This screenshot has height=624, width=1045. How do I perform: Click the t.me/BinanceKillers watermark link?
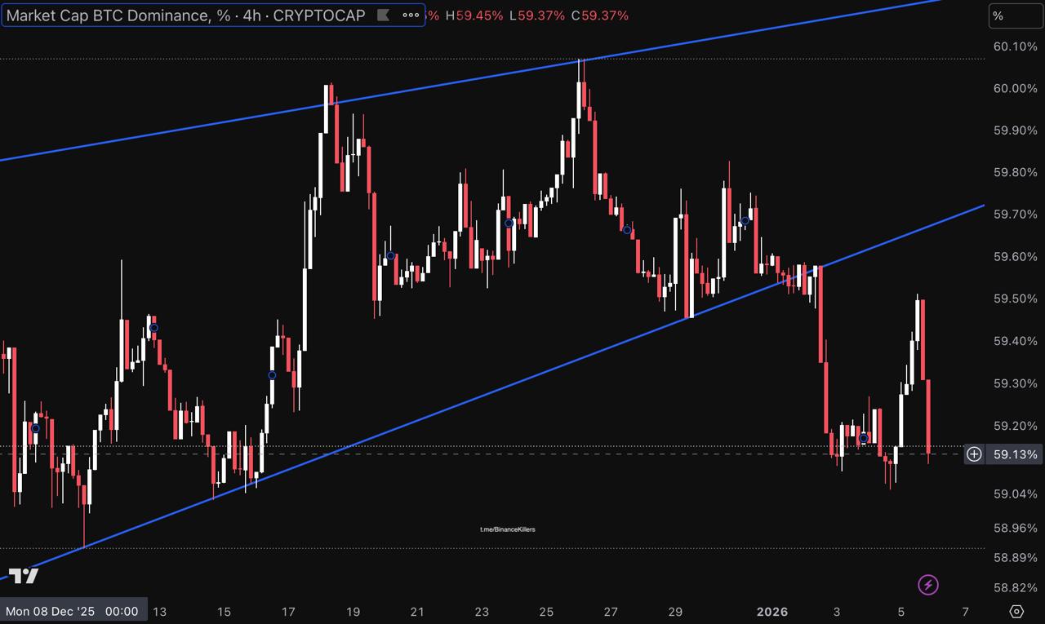pyautogui.click(x=507, y=529)
